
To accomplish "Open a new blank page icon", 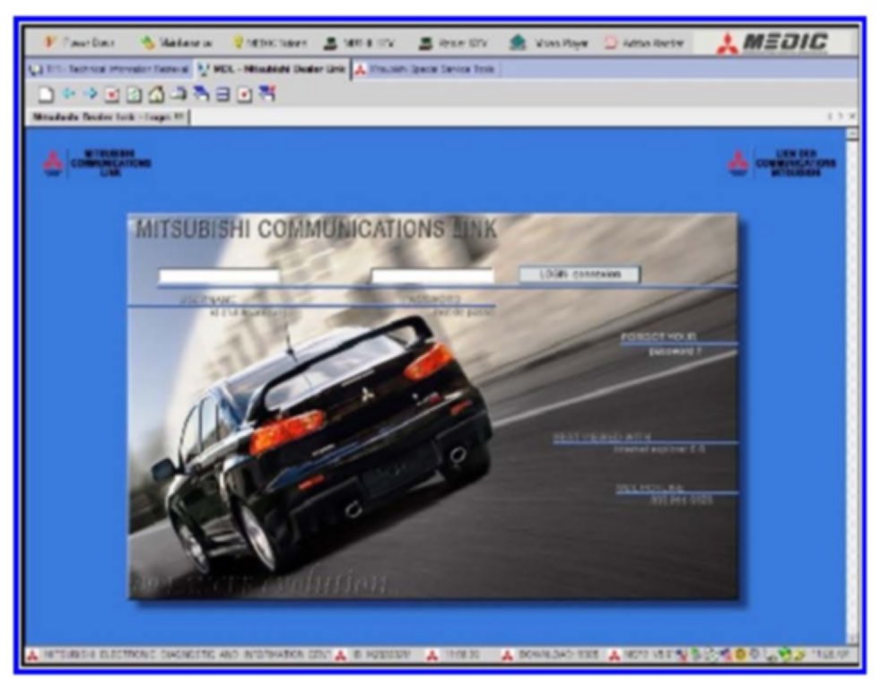I will [x=47, y=94].
